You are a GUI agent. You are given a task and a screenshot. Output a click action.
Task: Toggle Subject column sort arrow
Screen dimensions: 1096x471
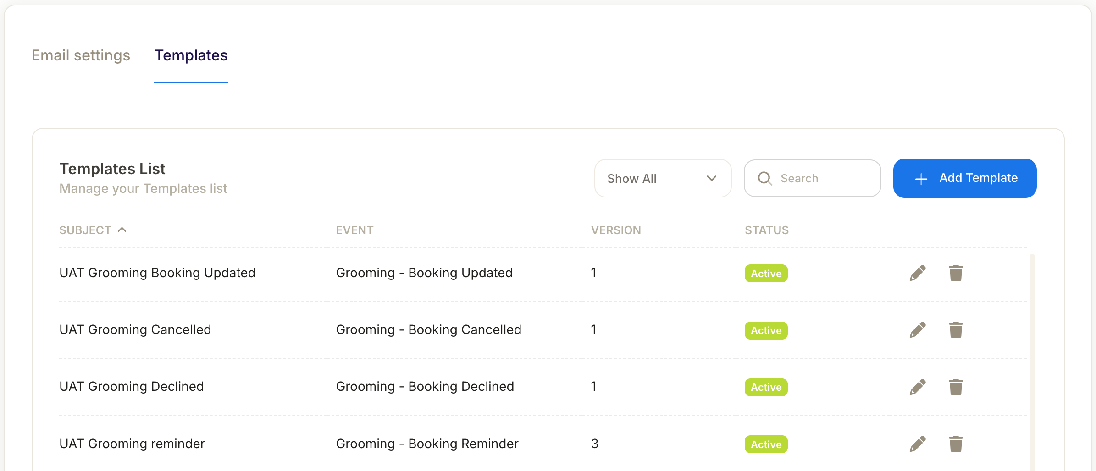(x=122, y=230)
